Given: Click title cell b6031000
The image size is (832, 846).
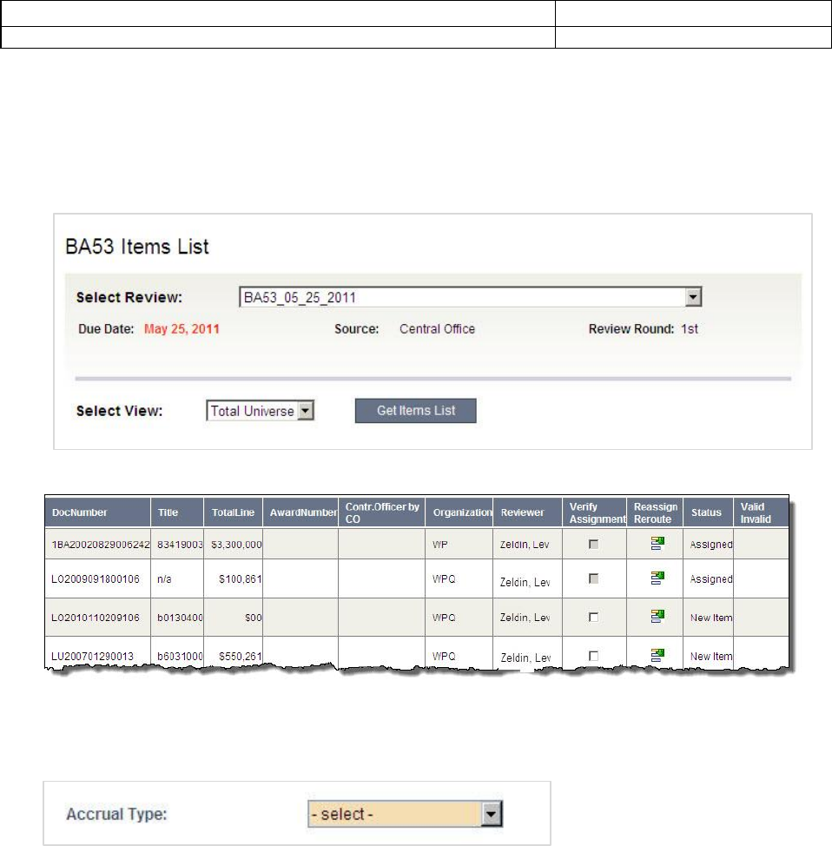Looking at the screenshot, I should click(x=180, y=656).
